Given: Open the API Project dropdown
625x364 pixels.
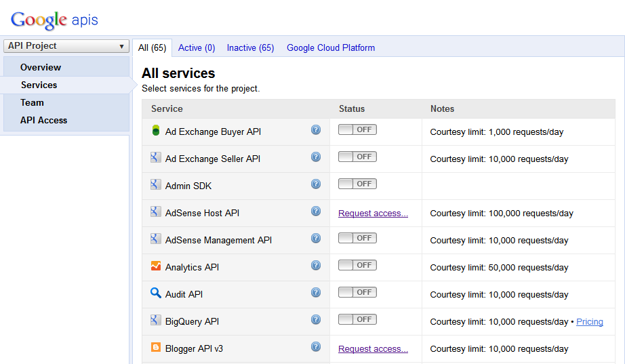Looking at the screenshot, I should (x=66, y=46).
